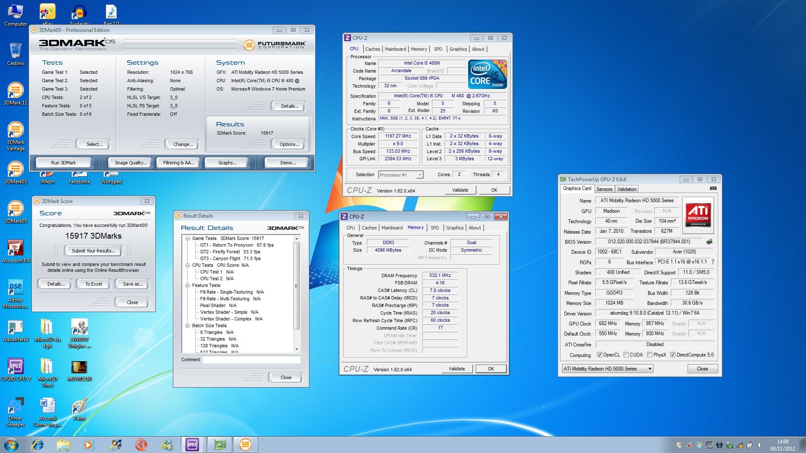Collapse the Feature Tests tree node
This screenshot has height=453, width=806.
coord(188,285)
